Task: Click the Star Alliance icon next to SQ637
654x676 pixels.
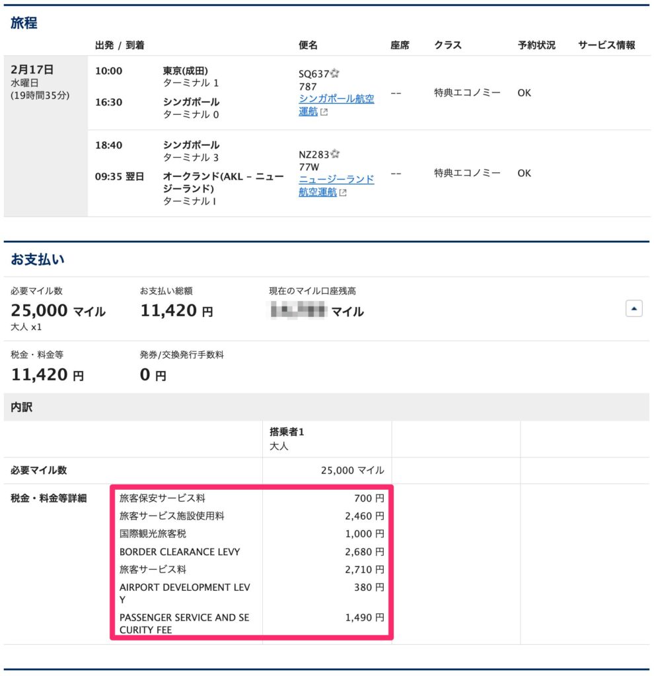Action: (x=335, y=73)
